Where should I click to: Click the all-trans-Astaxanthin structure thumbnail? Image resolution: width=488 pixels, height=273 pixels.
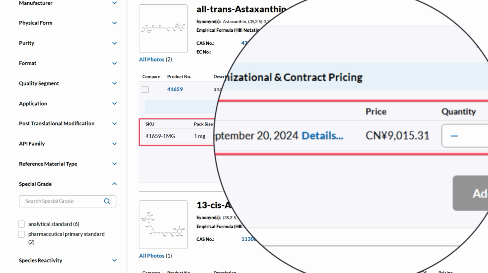coord(163,29)
